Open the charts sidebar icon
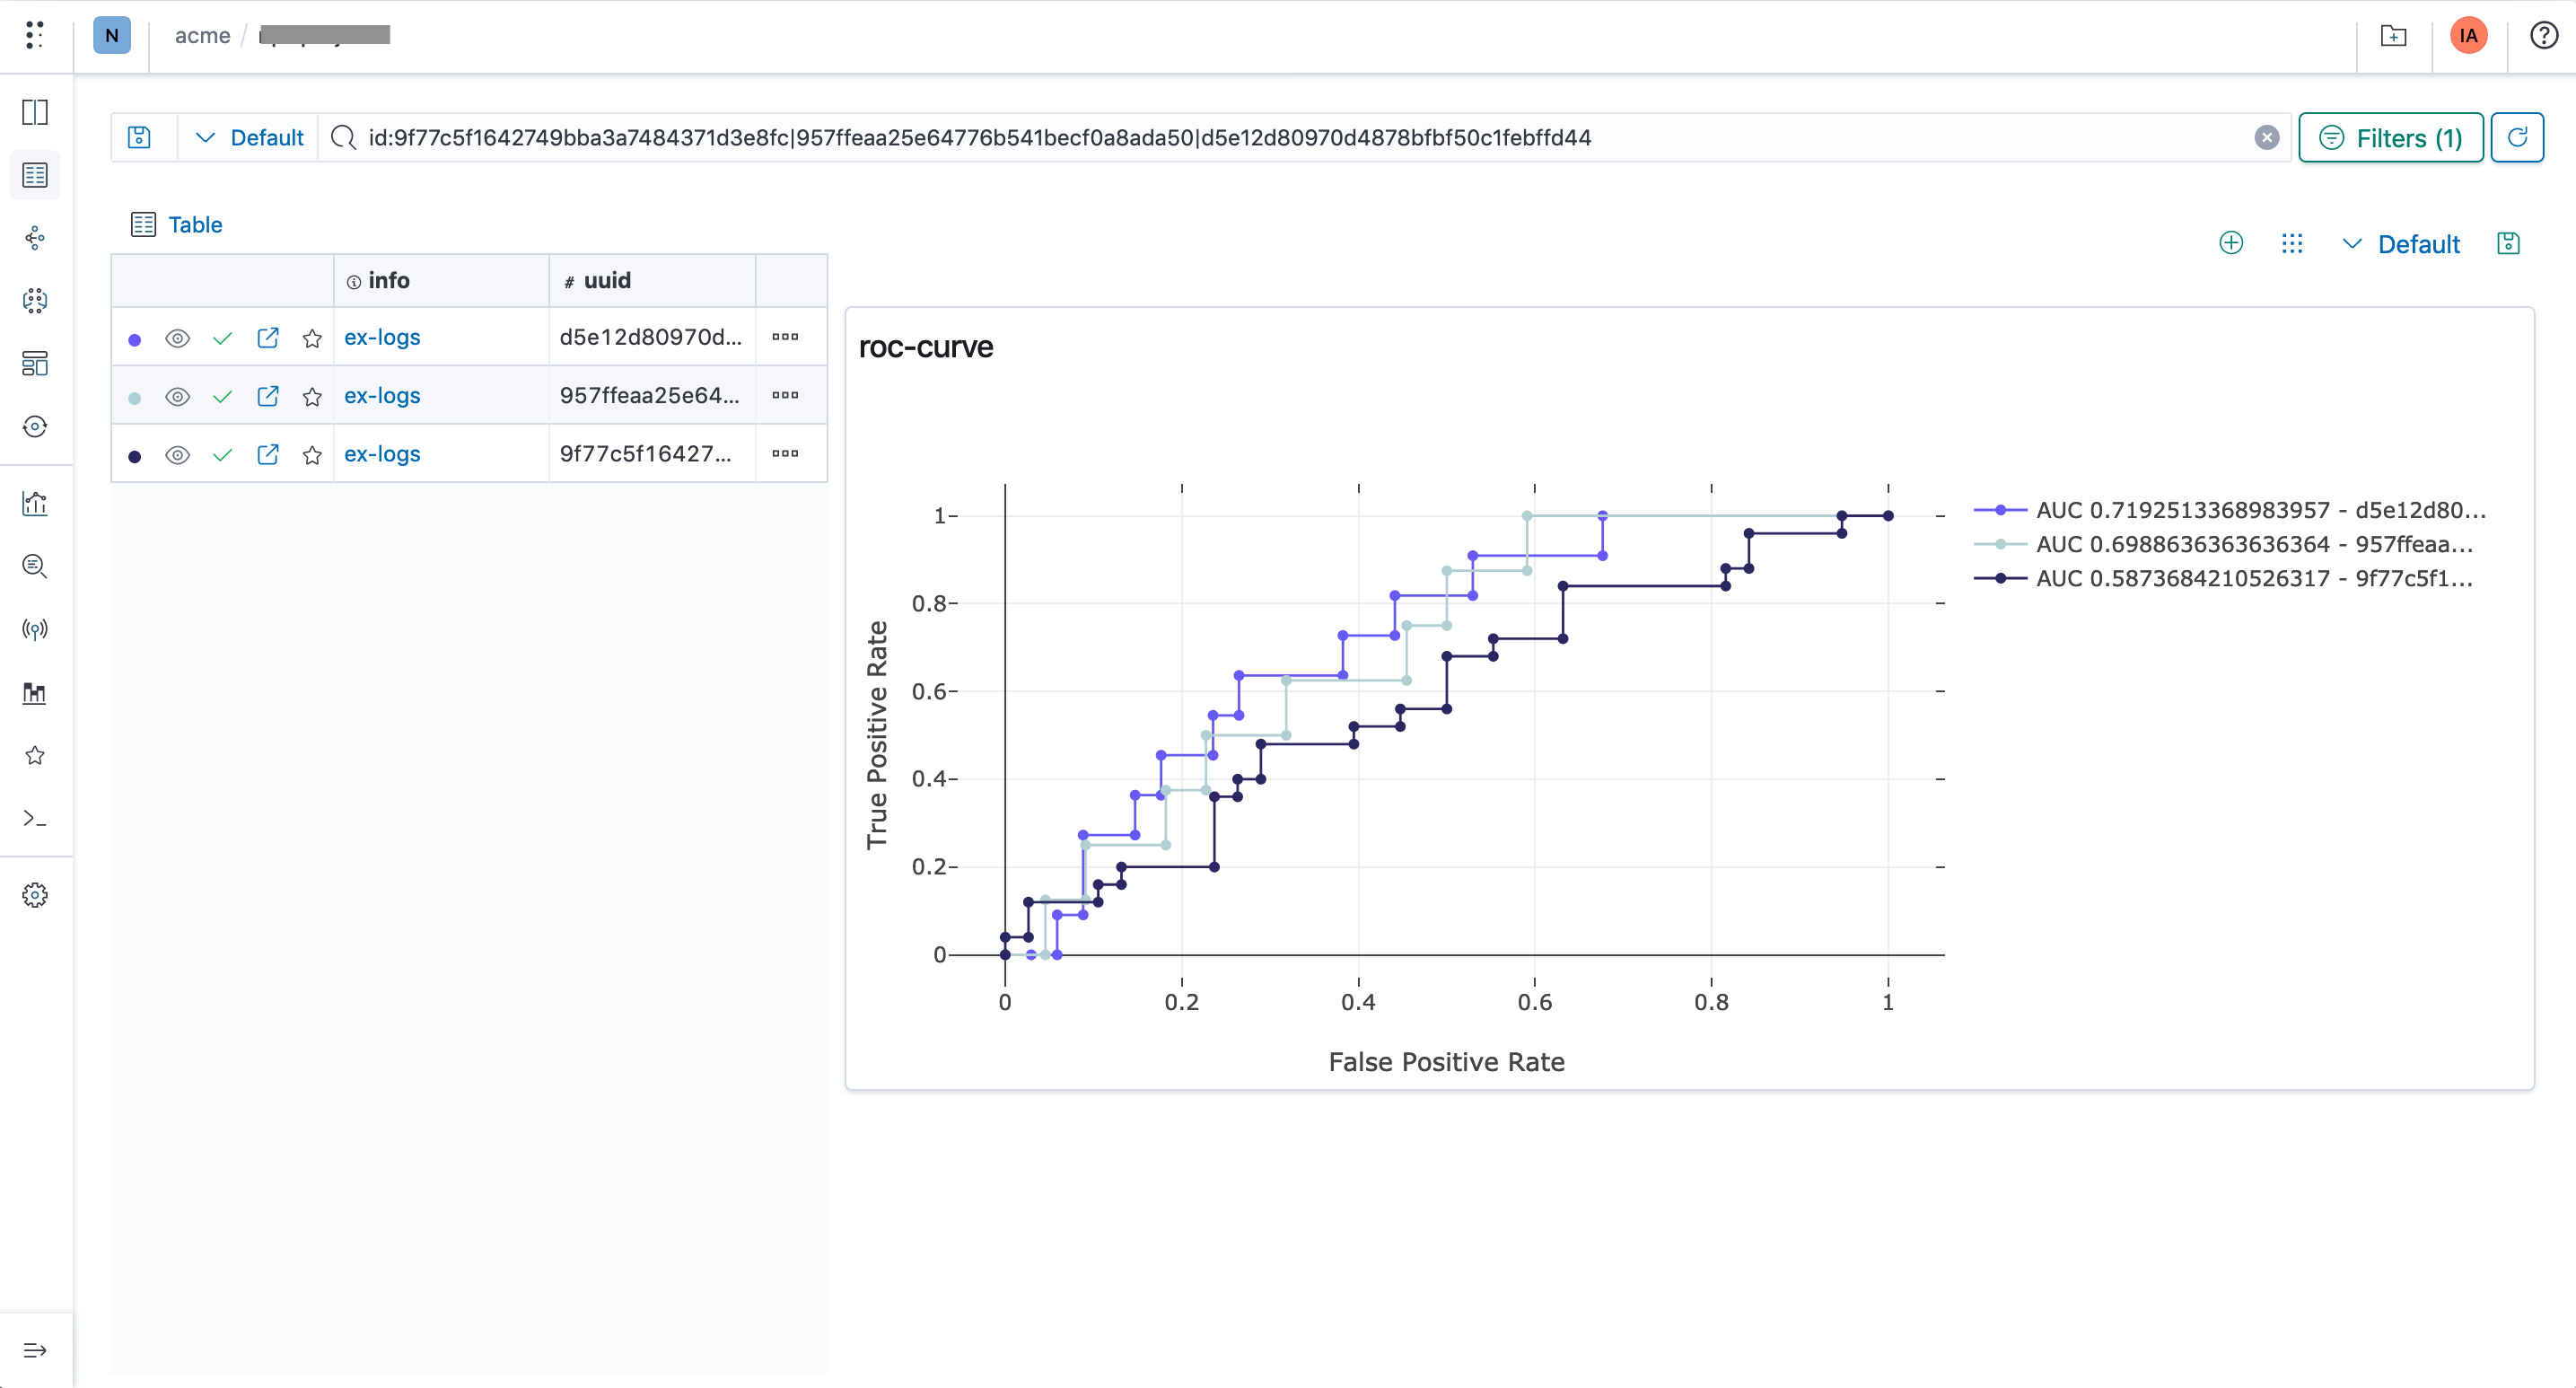Screen dimensions: 2576x1388 coord(35,503)
